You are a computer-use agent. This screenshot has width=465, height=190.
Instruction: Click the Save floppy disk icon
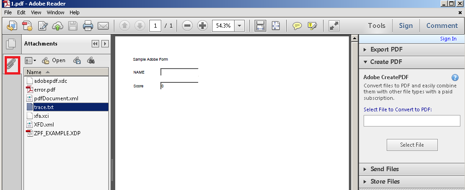click(x=73, y=26)
